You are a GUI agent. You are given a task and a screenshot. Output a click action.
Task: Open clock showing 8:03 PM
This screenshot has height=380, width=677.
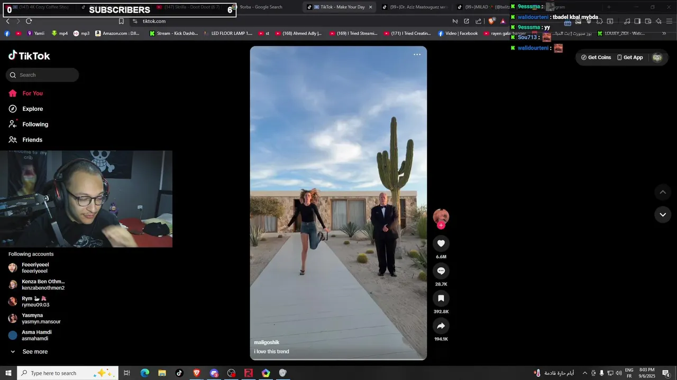(646, 373)
